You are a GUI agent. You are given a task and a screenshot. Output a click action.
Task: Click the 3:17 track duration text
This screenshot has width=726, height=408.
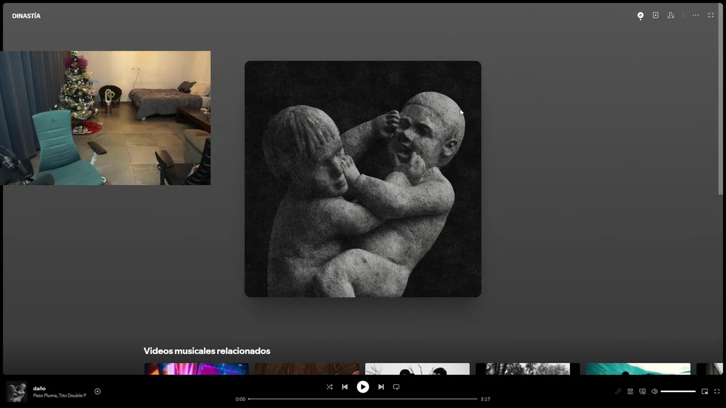486,399
